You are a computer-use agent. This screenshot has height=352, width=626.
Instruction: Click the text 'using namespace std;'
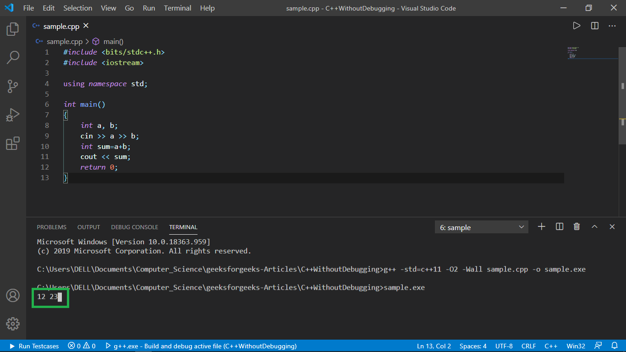click(x=106, y=84)
